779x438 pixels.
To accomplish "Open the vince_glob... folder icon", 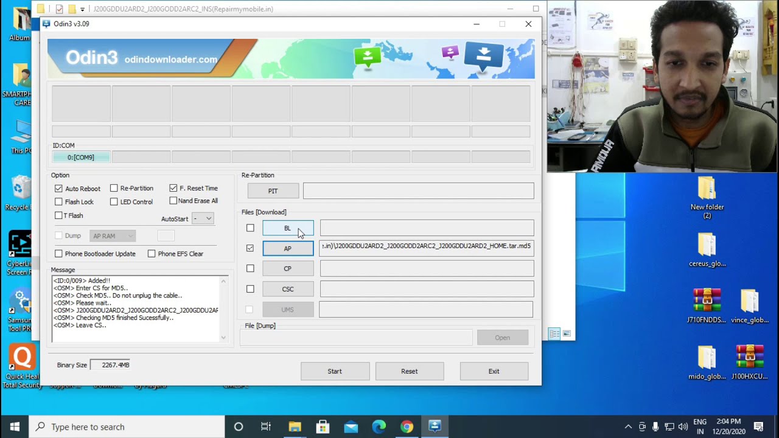I will [x=750, y=306].
